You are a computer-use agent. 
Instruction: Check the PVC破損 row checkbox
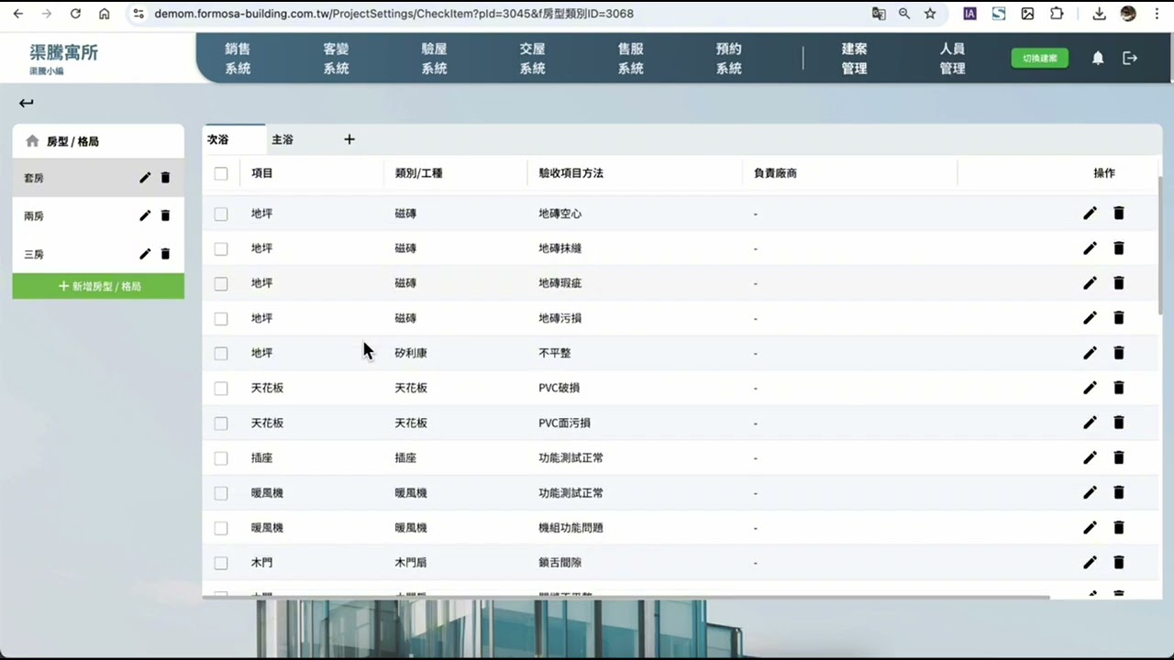(221, 388)
